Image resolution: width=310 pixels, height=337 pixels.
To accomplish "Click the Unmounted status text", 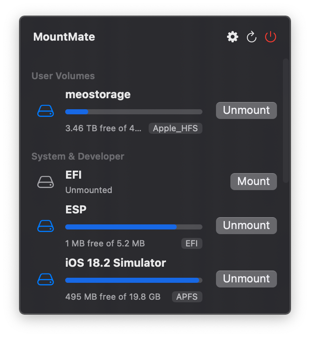I will coord(89,190).
